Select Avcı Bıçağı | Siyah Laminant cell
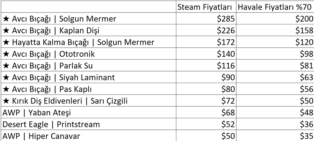 point(88,77)
